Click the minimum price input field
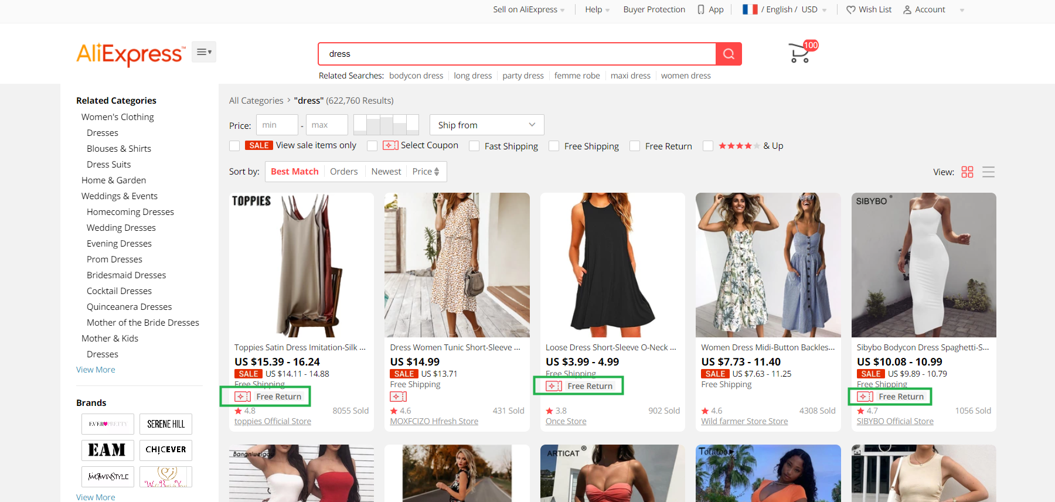 (277, 125)
